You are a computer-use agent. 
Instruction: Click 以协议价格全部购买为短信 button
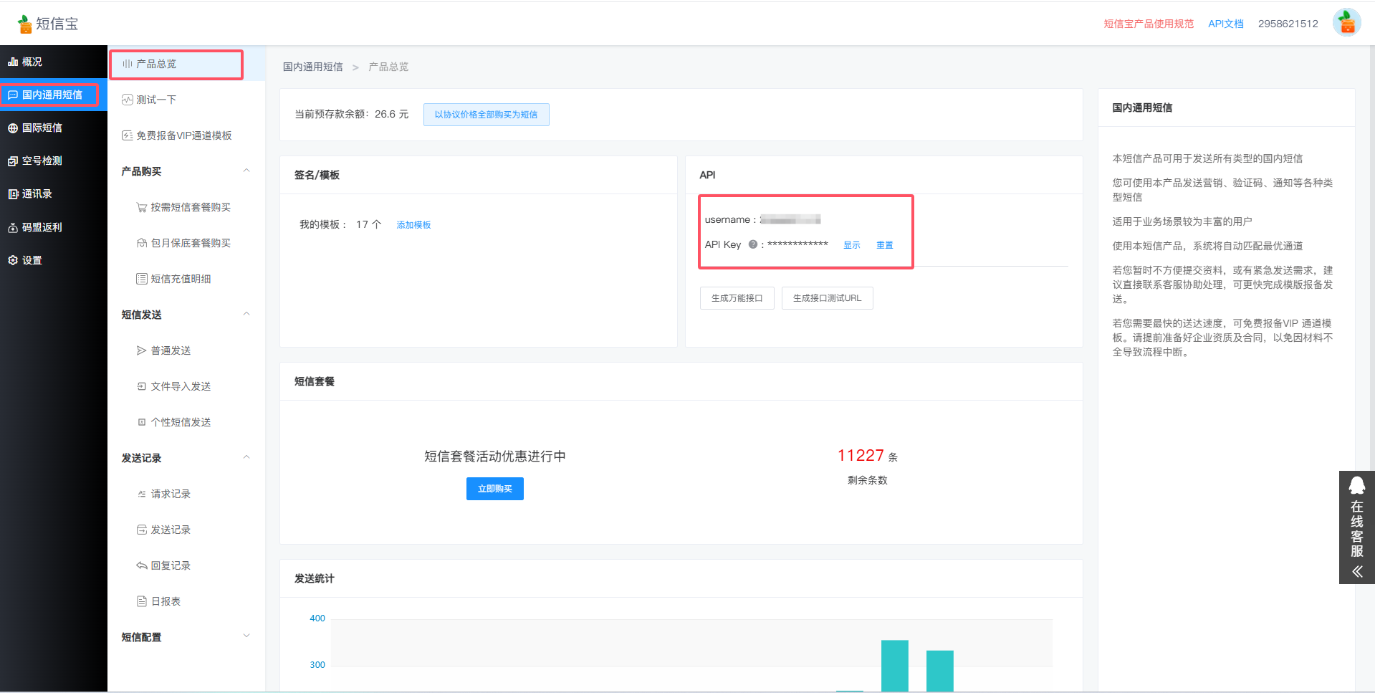[486, 115]
